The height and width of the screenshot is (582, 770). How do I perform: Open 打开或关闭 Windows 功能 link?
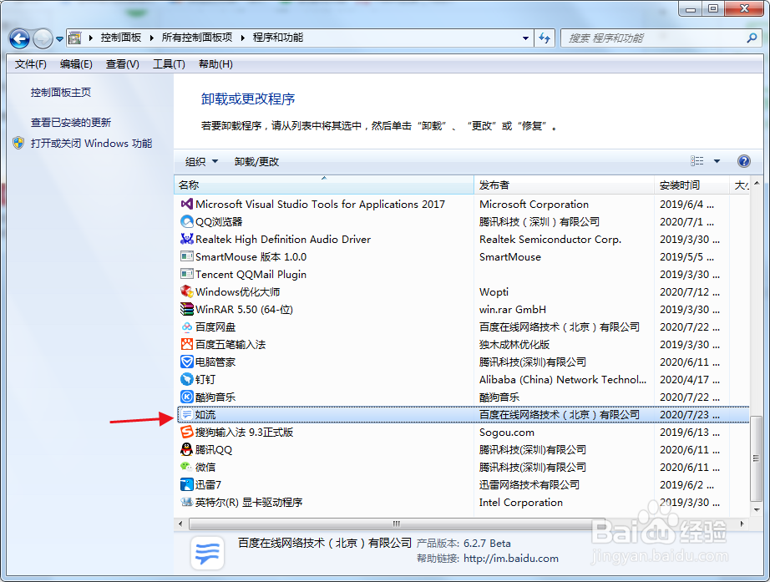pos(91,144)
